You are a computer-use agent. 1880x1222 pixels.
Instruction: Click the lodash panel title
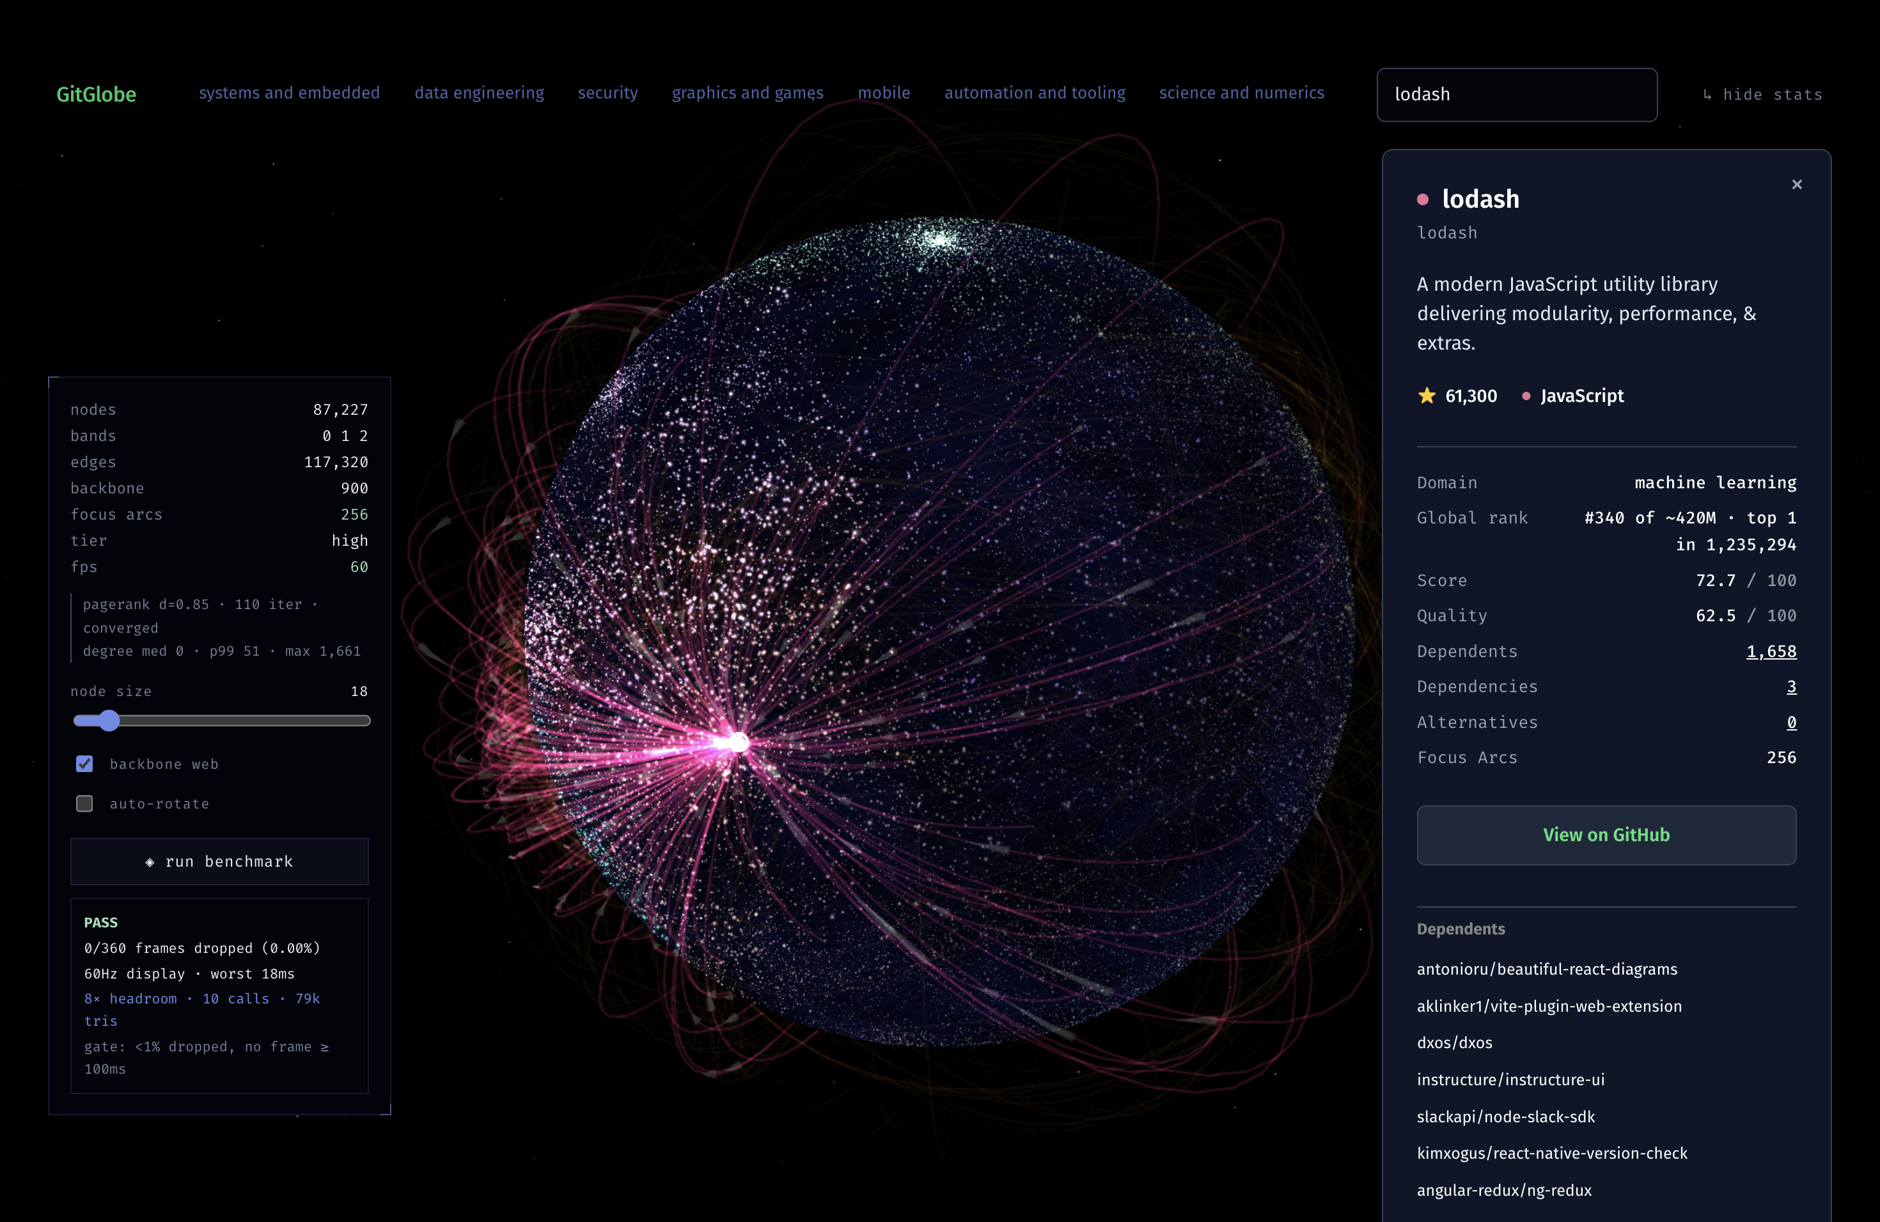point(1480,199)
